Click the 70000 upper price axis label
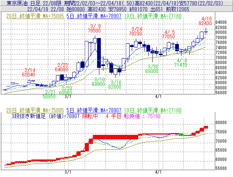This screenshot has height=177, width=233. [221, 57]
